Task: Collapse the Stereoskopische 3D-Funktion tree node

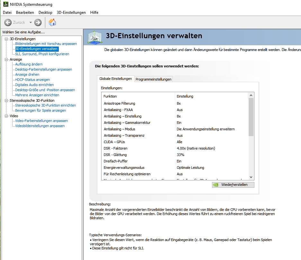Action: tap(6, 100)
